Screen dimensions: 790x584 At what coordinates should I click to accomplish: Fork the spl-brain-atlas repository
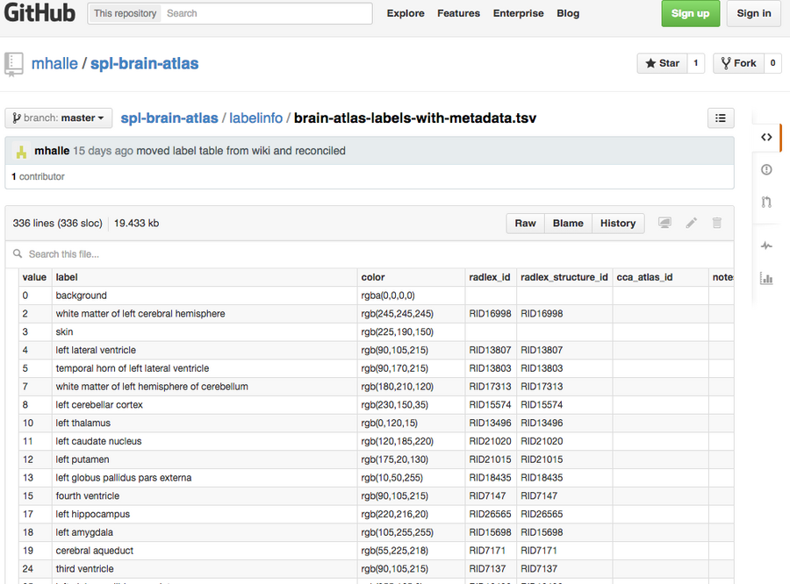tap(738, 63)
